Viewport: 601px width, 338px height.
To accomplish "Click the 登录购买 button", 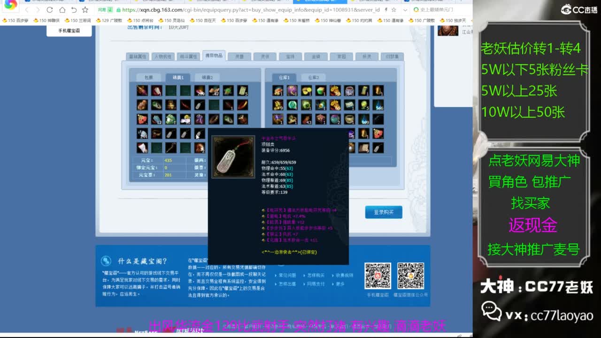I will click(383, 212).
